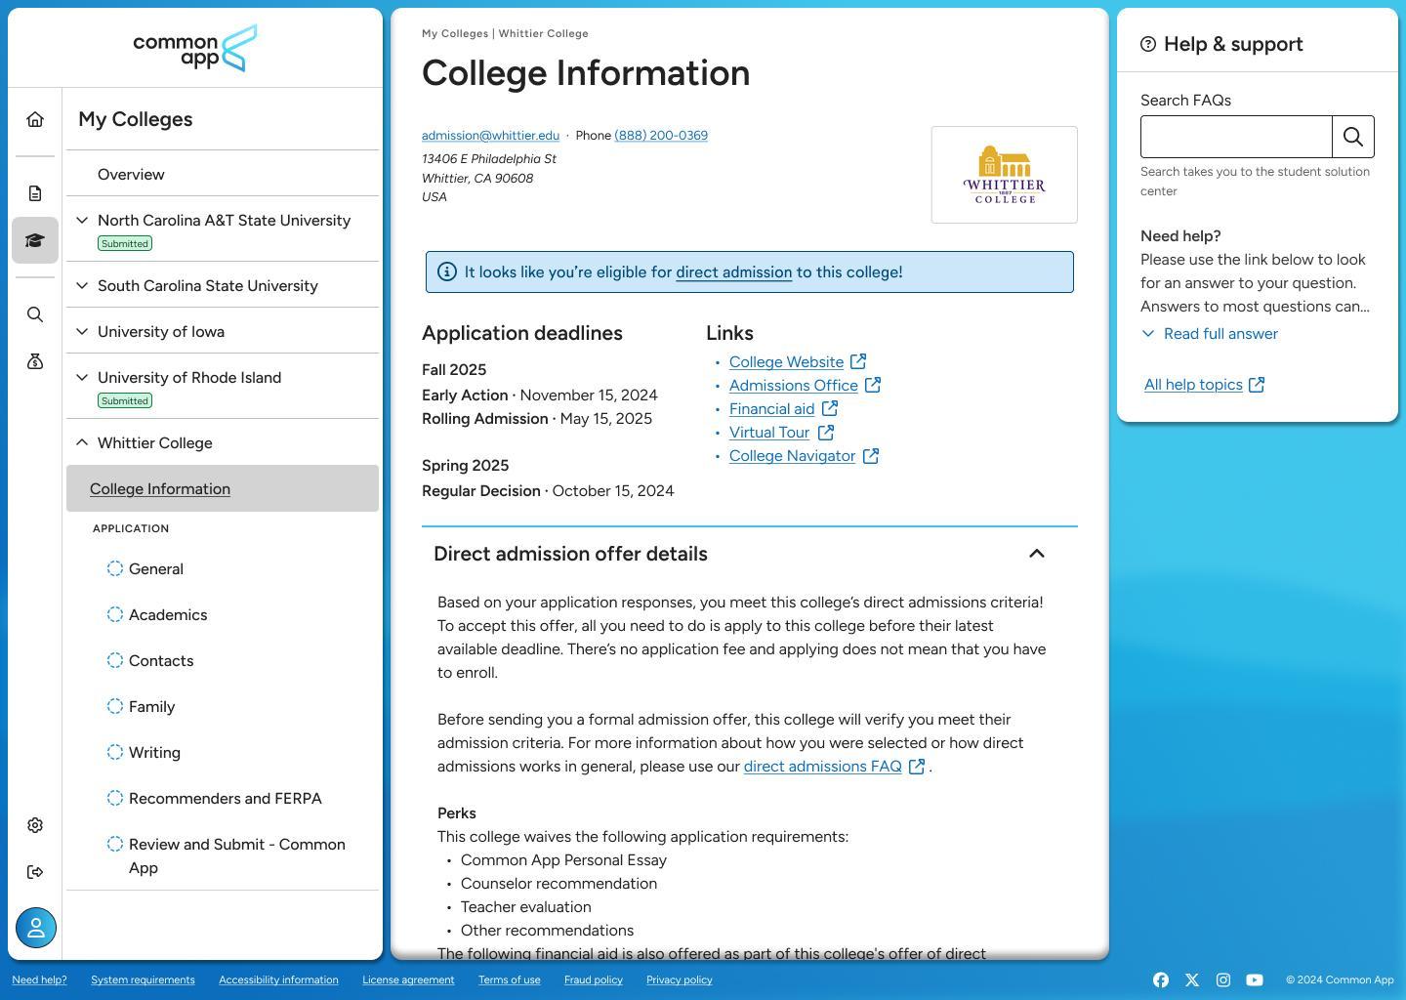
Task: Open the Settings gear icon
Action: [35, 825]
